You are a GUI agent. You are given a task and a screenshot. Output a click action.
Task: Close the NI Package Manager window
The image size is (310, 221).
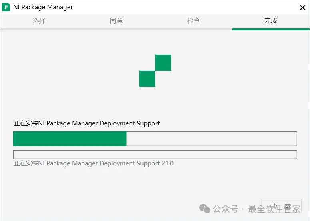click(x=302, y=7)
